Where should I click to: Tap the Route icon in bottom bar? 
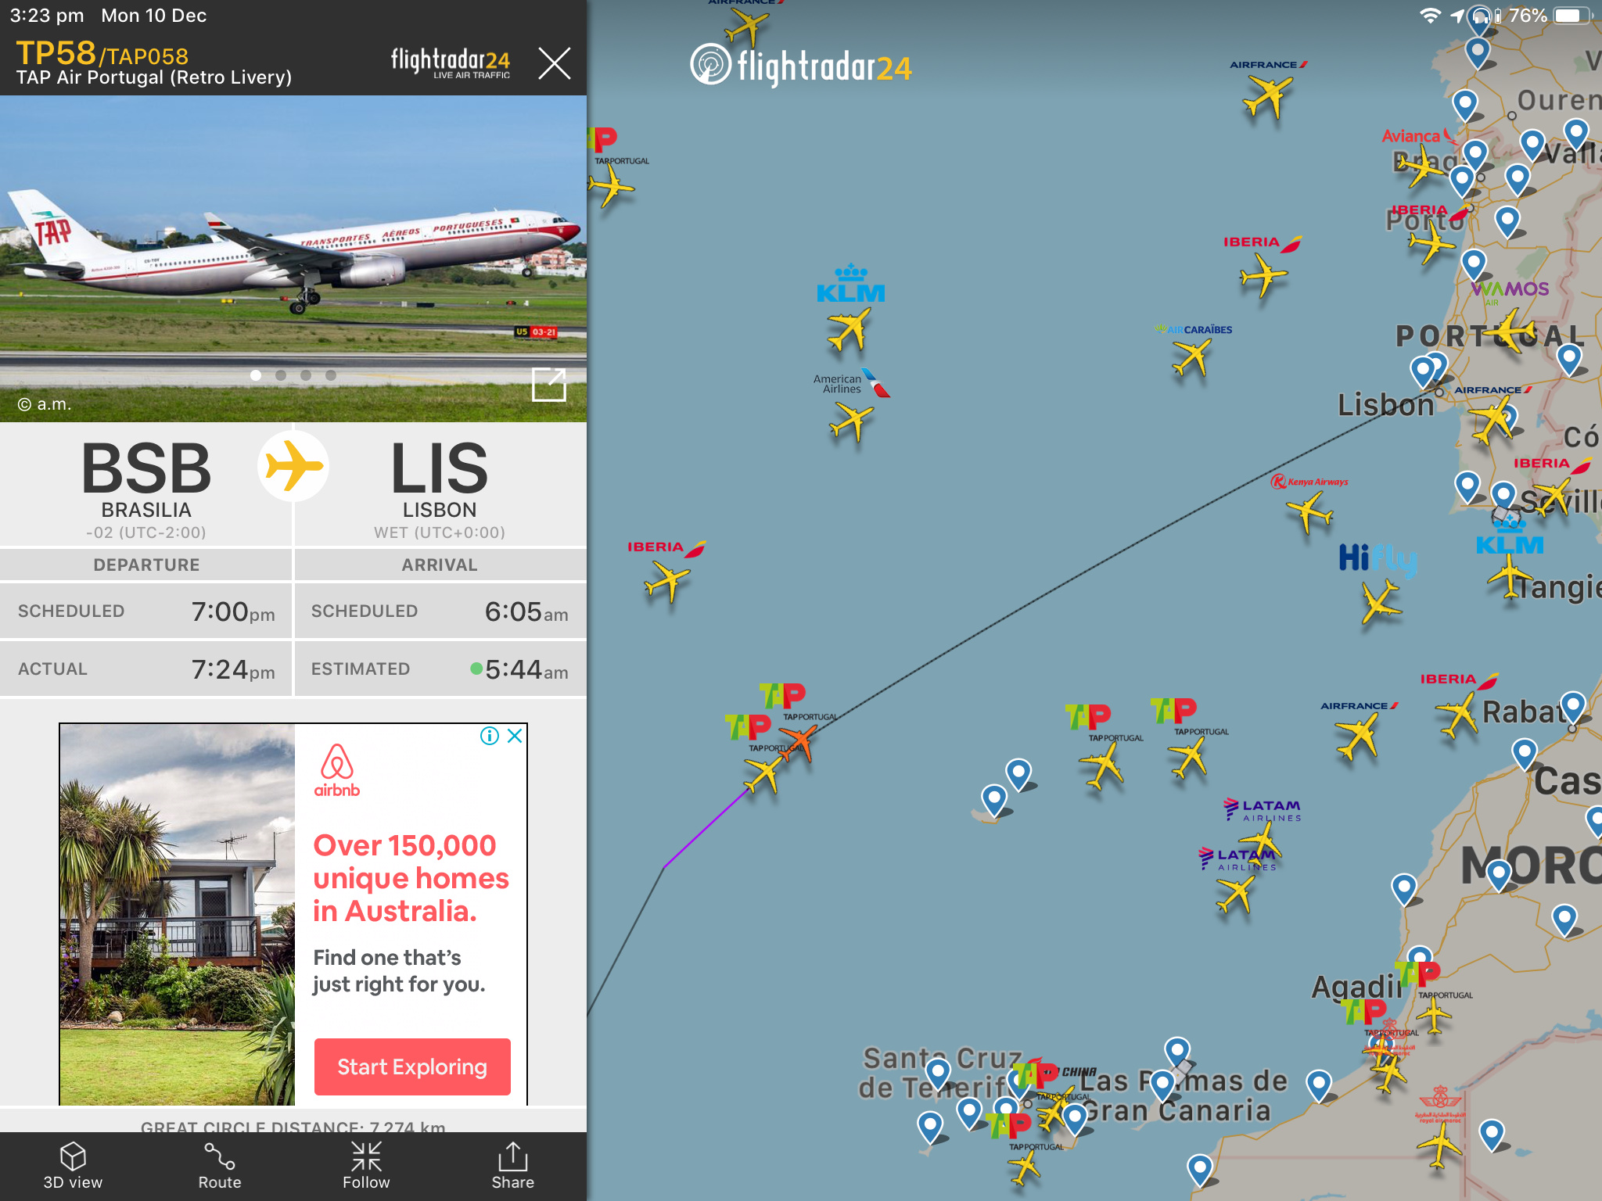coord(220,1165)
